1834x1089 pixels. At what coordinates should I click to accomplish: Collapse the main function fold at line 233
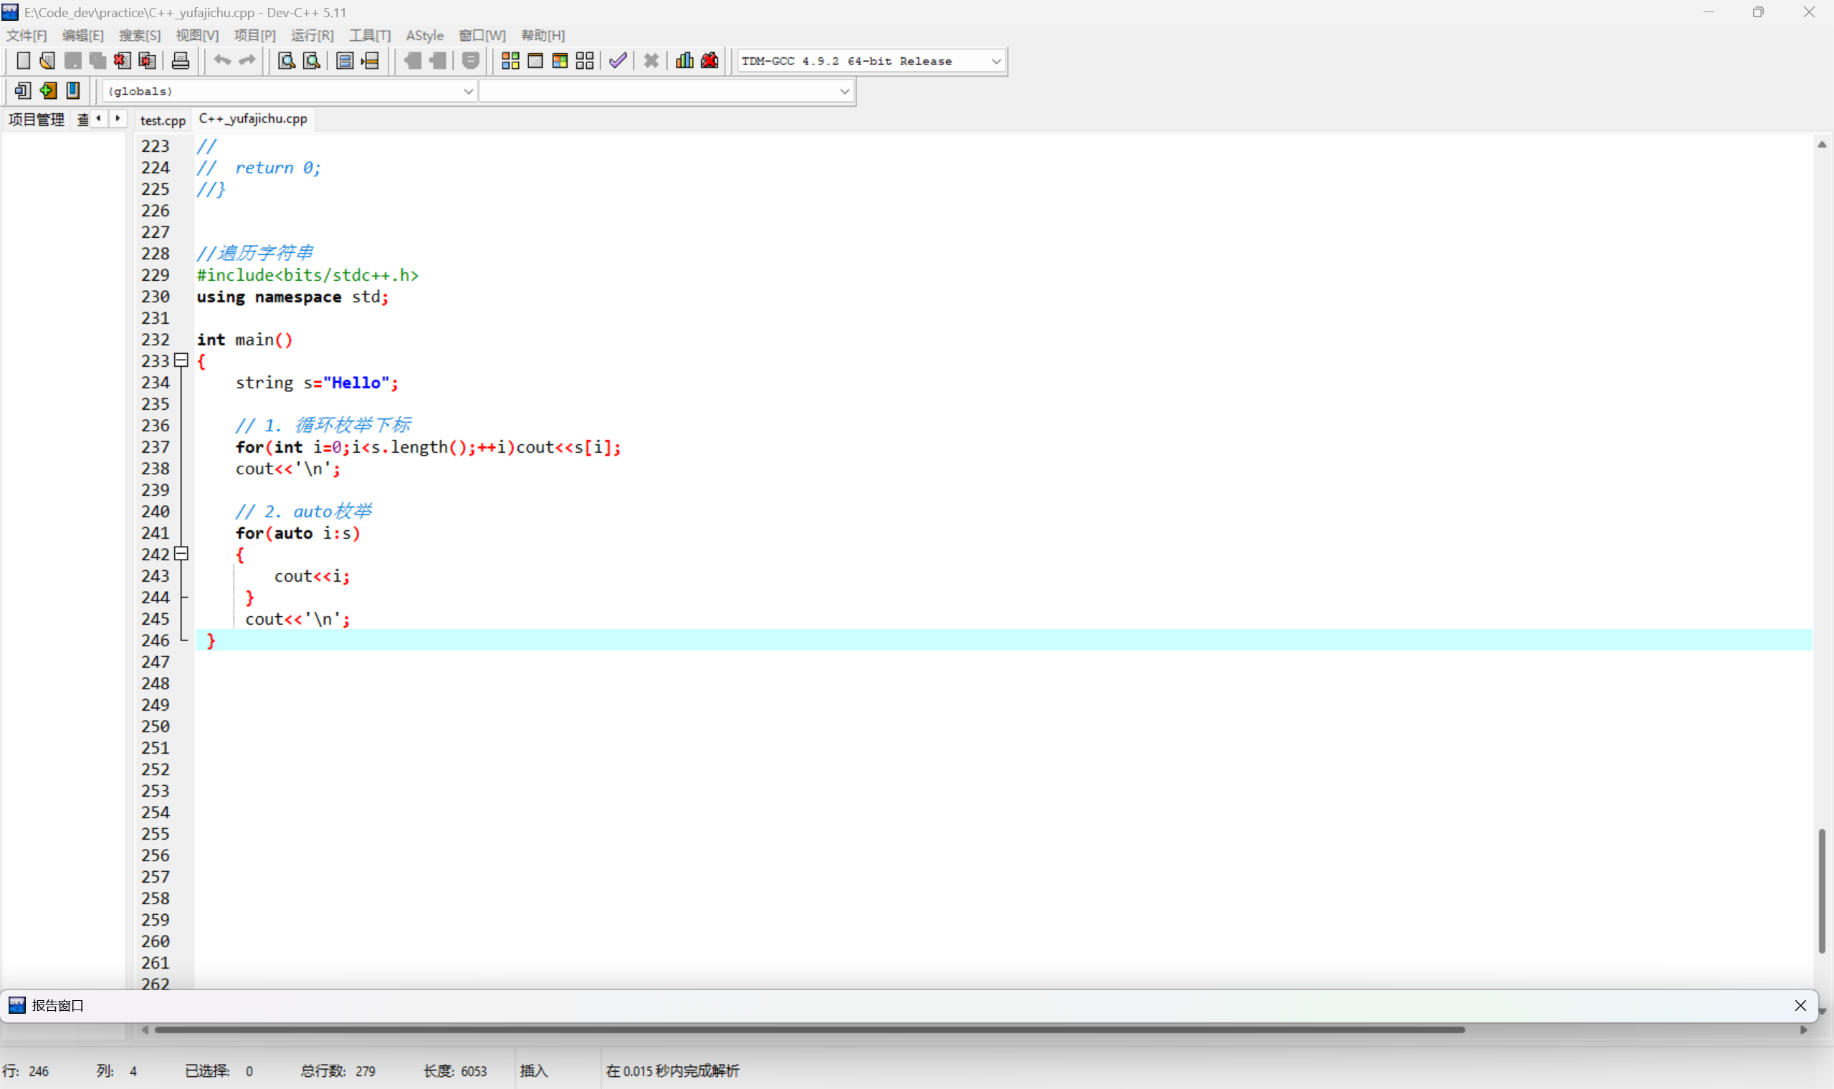click(181, 360)
